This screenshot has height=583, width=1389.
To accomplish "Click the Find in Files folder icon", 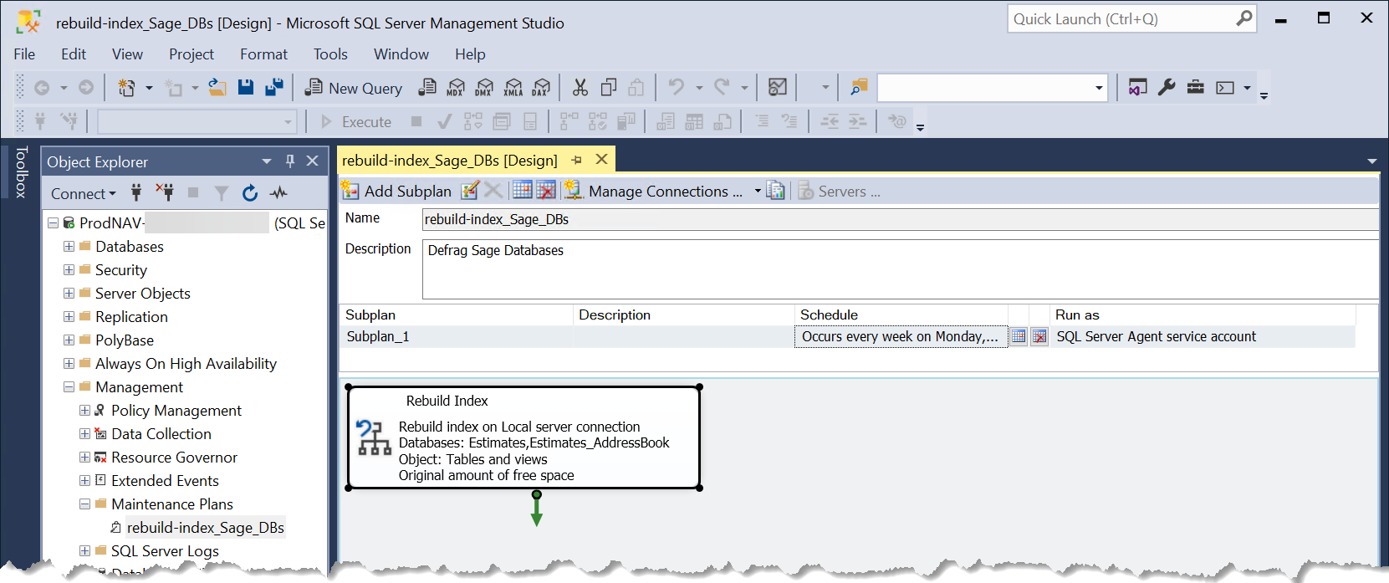I will tap(859, 87).
